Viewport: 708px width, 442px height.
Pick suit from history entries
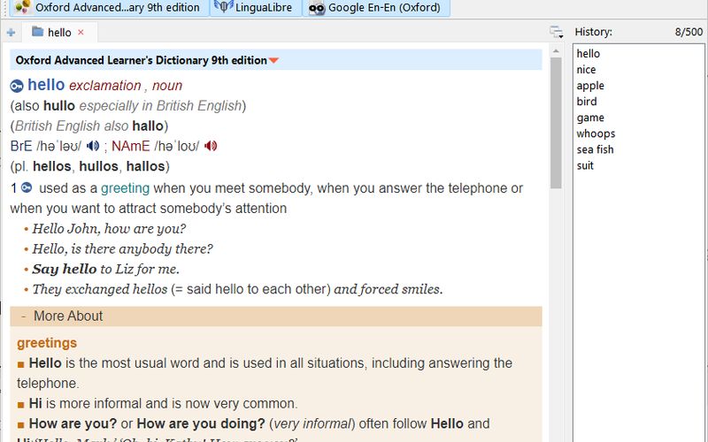[586, 165]
